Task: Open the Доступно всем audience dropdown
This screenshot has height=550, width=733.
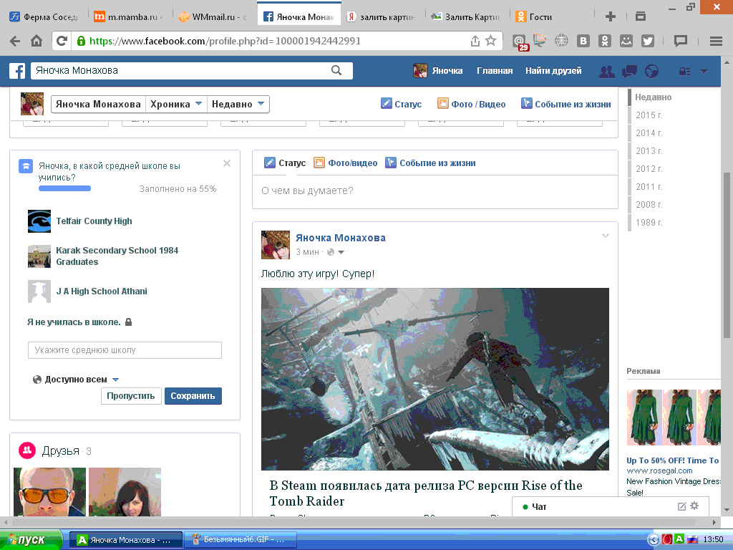Action: point(76,380)
